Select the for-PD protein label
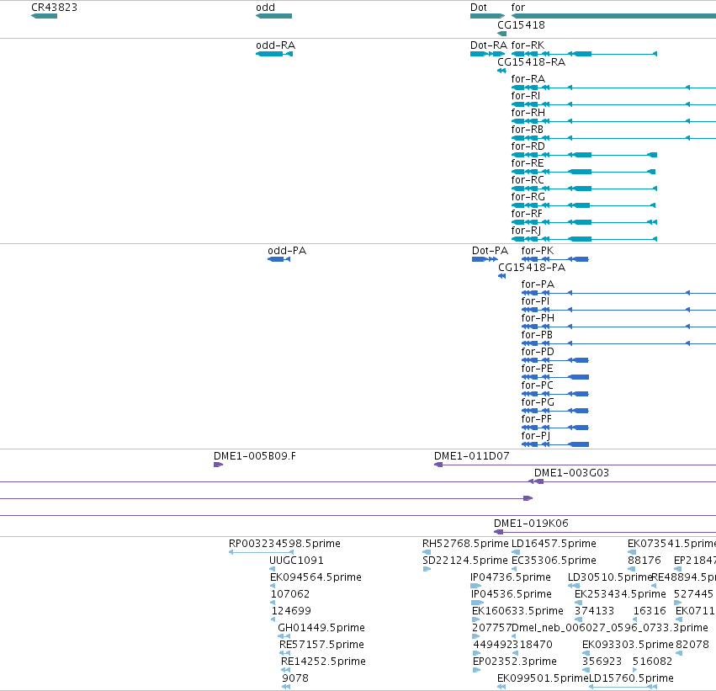 pos(538,352)
